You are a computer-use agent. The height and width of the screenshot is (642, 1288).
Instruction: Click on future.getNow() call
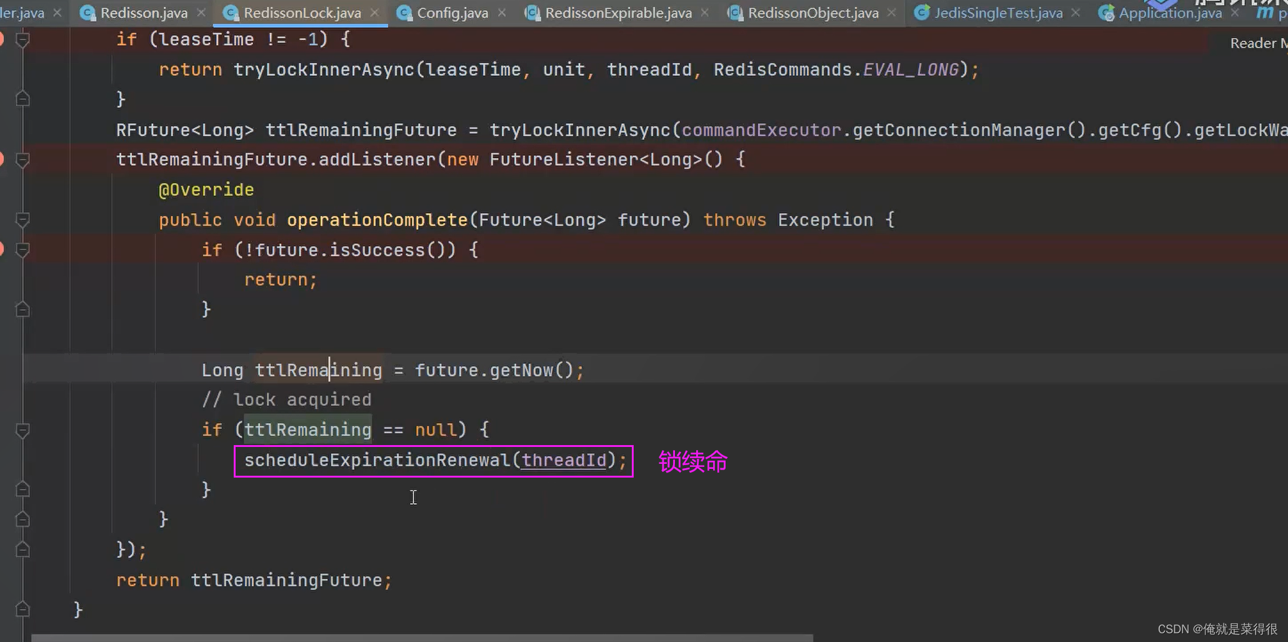494,370
